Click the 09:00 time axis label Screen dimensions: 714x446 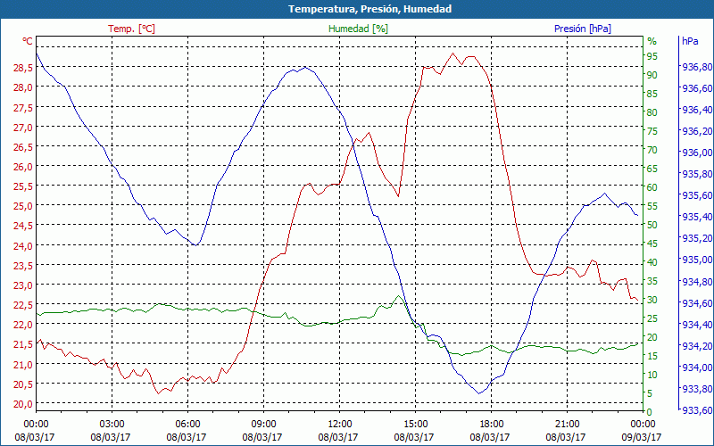click(x=263, y=424)
